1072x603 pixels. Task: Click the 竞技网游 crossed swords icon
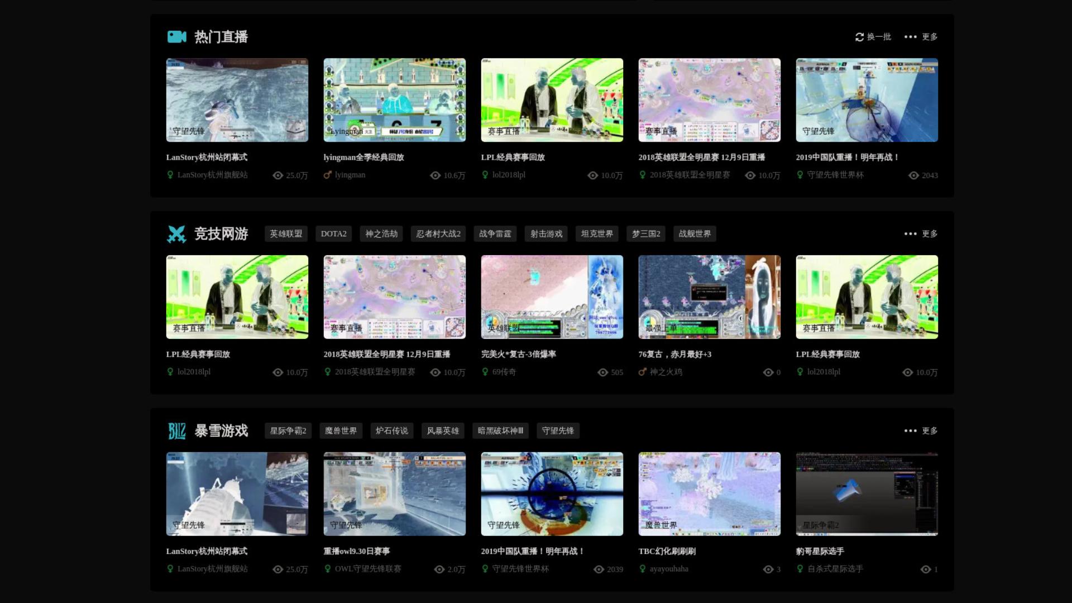point(176,234)
